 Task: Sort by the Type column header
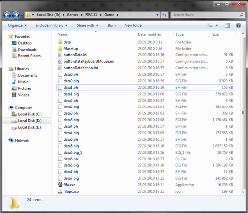(x=179, y=34)
